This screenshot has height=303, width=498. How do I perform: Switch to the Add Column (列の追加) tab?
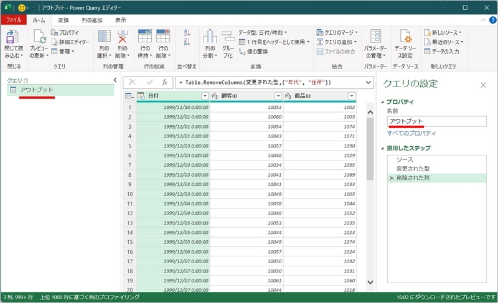pyautogui.click(x=92, y=21)
